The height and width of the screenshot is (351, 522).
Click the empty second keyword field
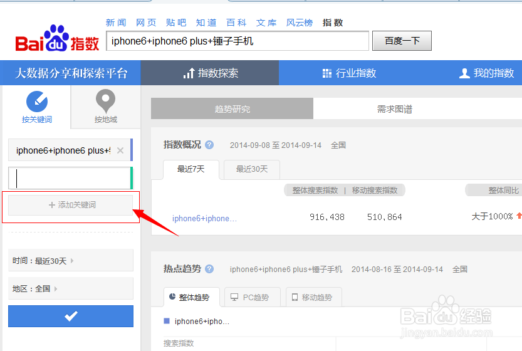[71, 178]
